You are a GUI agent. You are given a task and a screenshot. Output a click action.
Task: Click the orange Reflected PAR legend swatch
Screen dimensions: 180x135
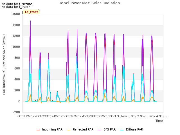pos(69,130)
